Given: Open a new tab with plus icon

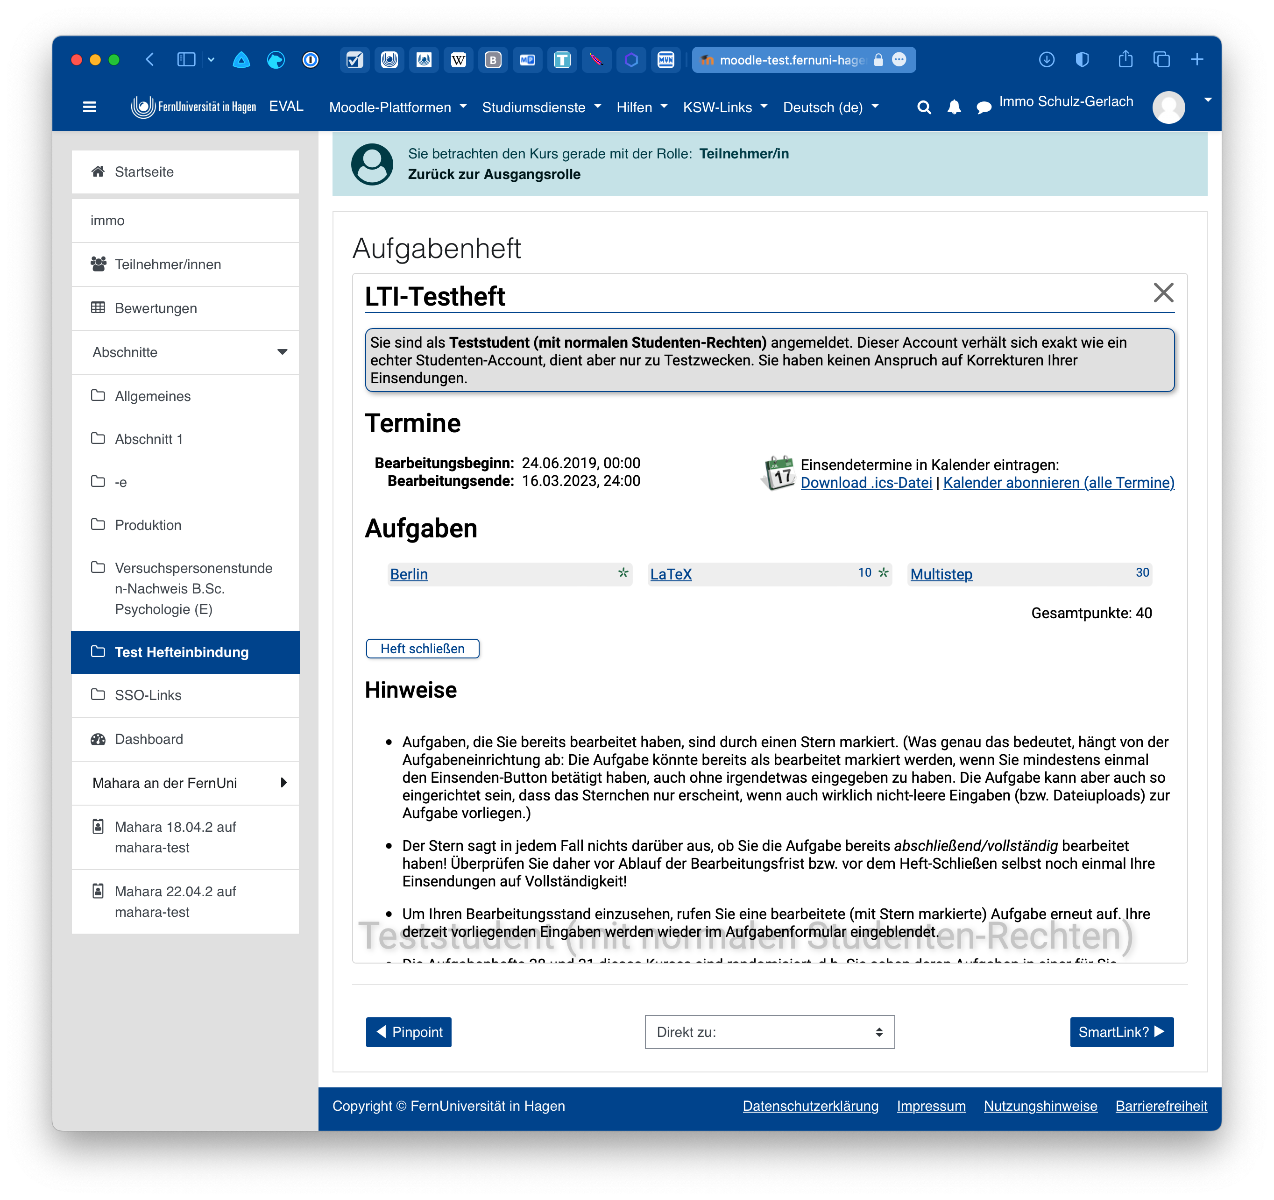Looking at the screenshot, I should [x=1197, y=60].
